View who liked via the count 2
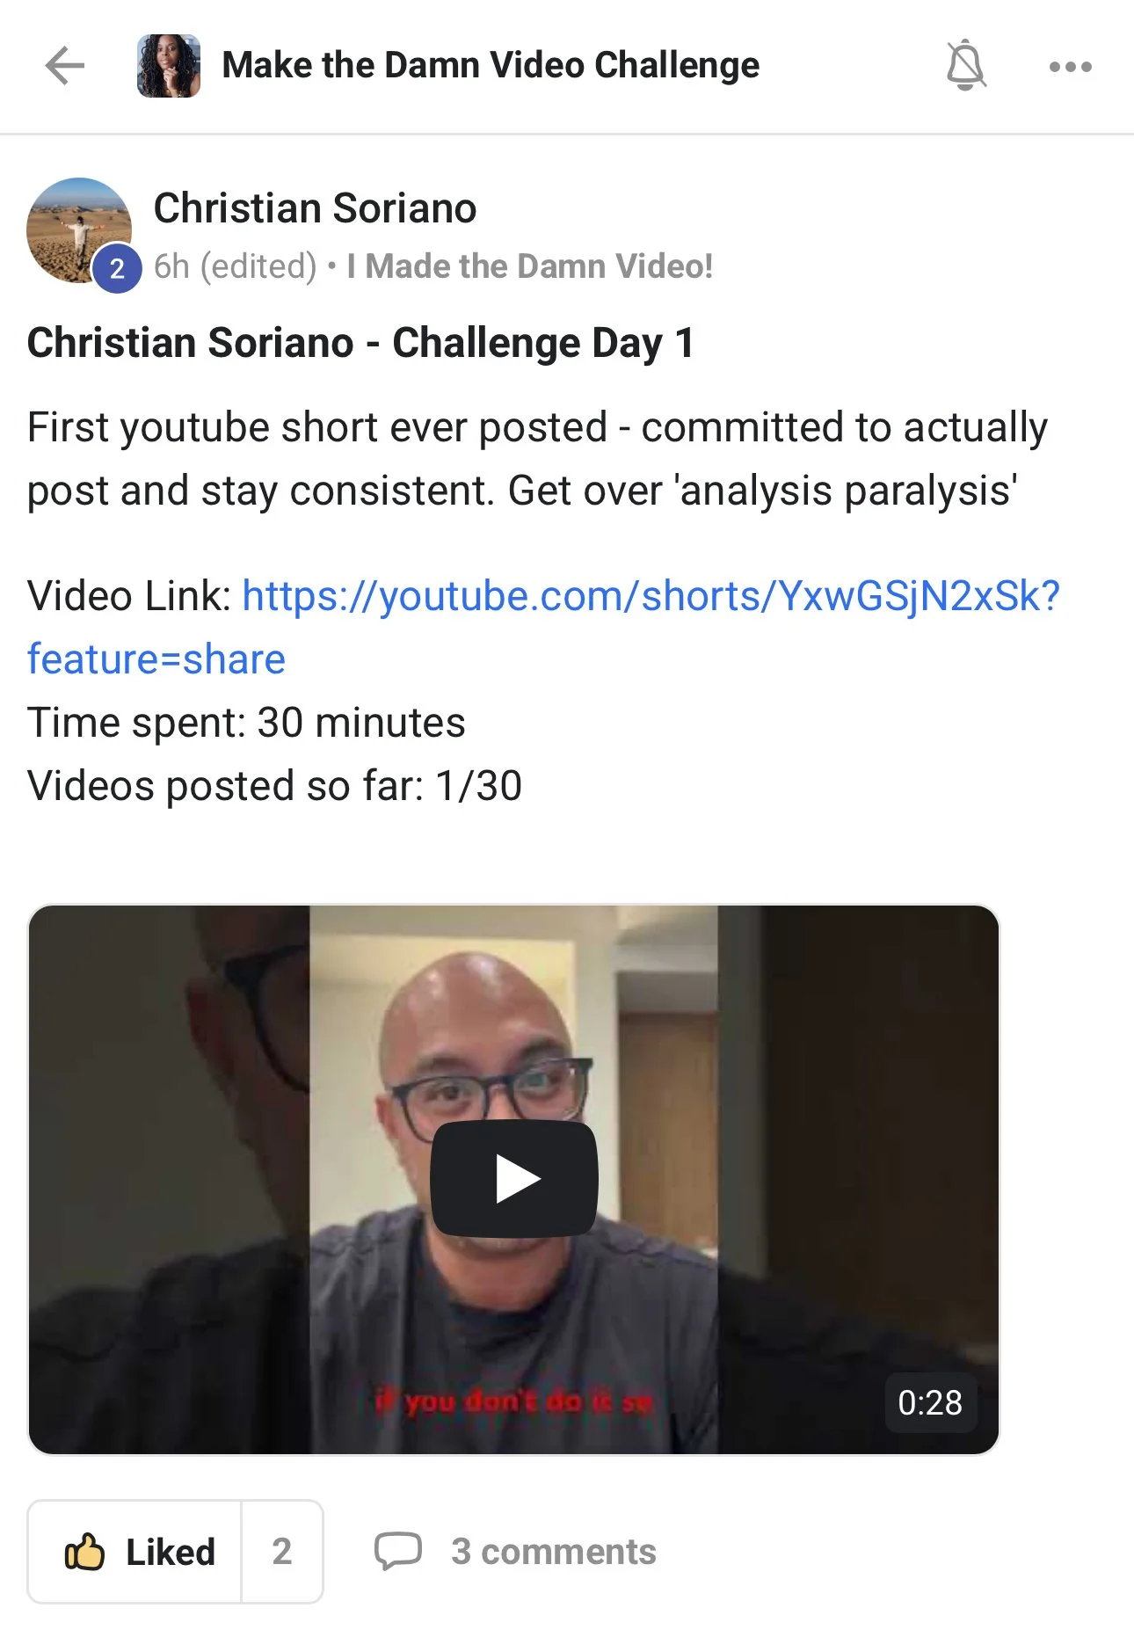 [x=281, y=1552]
